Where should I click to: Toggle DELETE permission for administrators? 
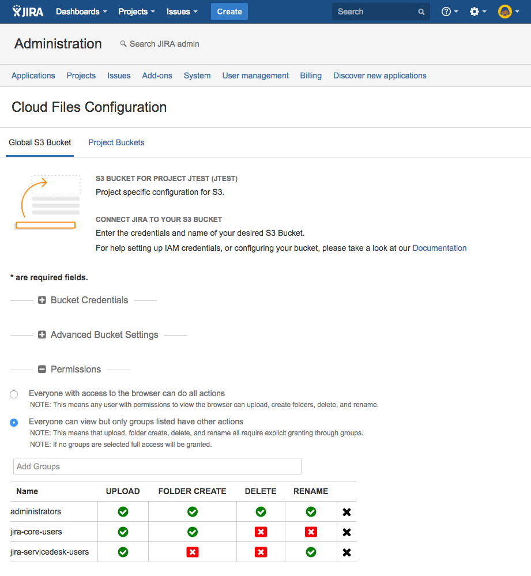261,512
